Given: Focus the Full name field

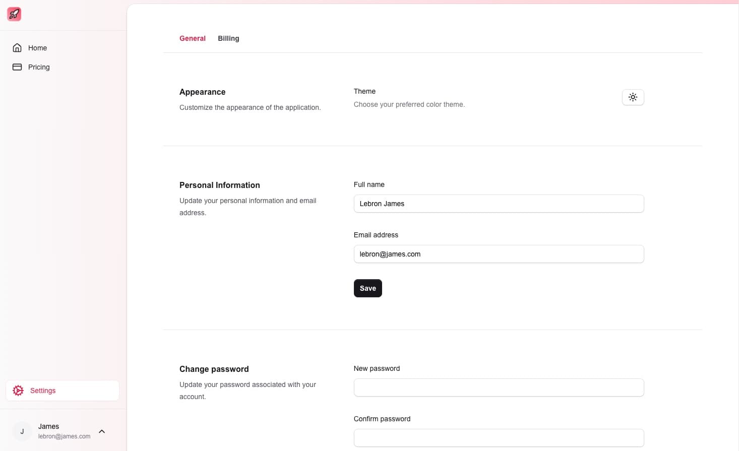Looking at the screenshot, I should (498, 204).
